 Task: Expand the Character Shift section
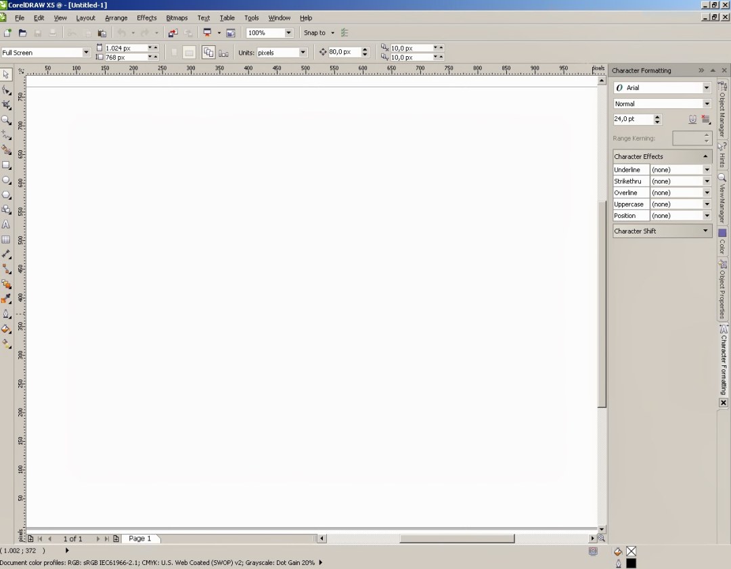[705, 231]
